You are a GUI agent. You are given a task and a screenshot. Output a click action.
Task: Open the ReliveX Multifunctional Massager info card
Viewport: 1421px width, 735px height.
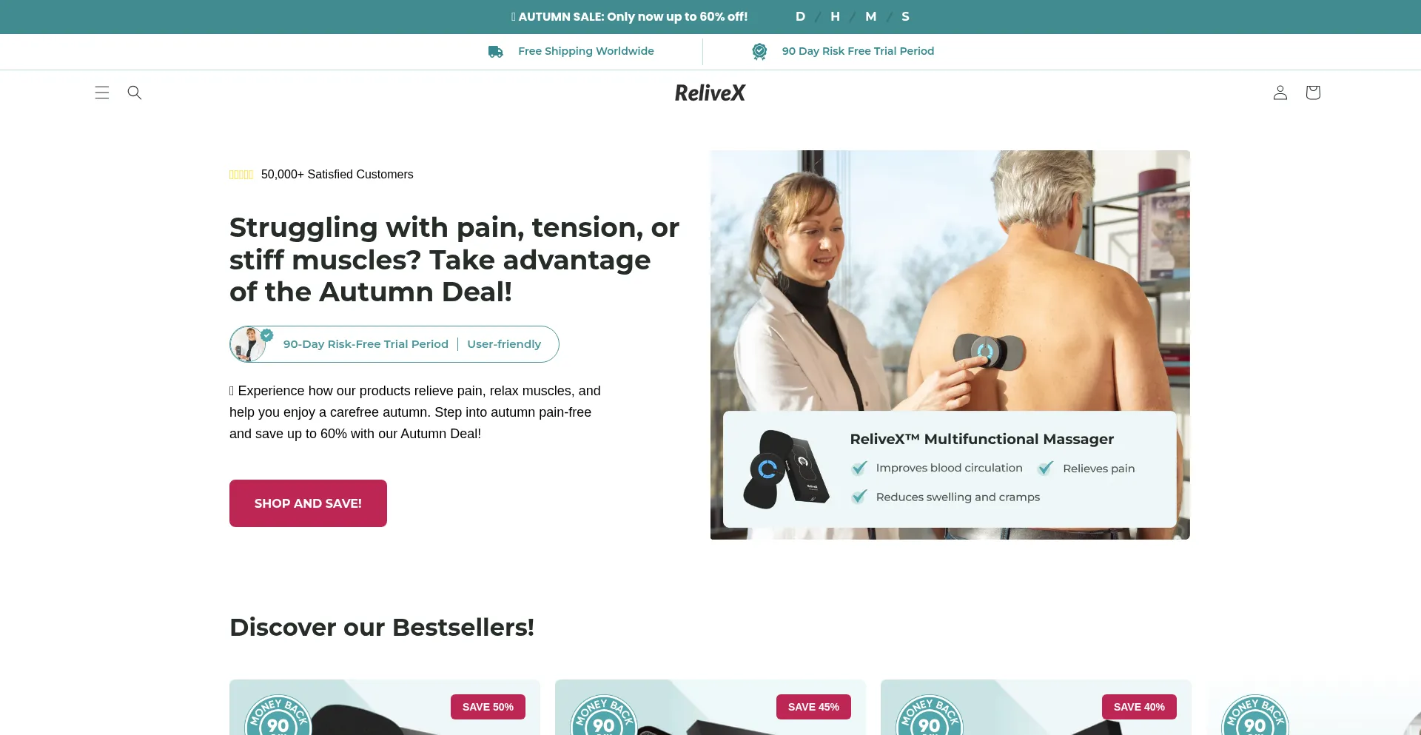click(x=950, y=469)
